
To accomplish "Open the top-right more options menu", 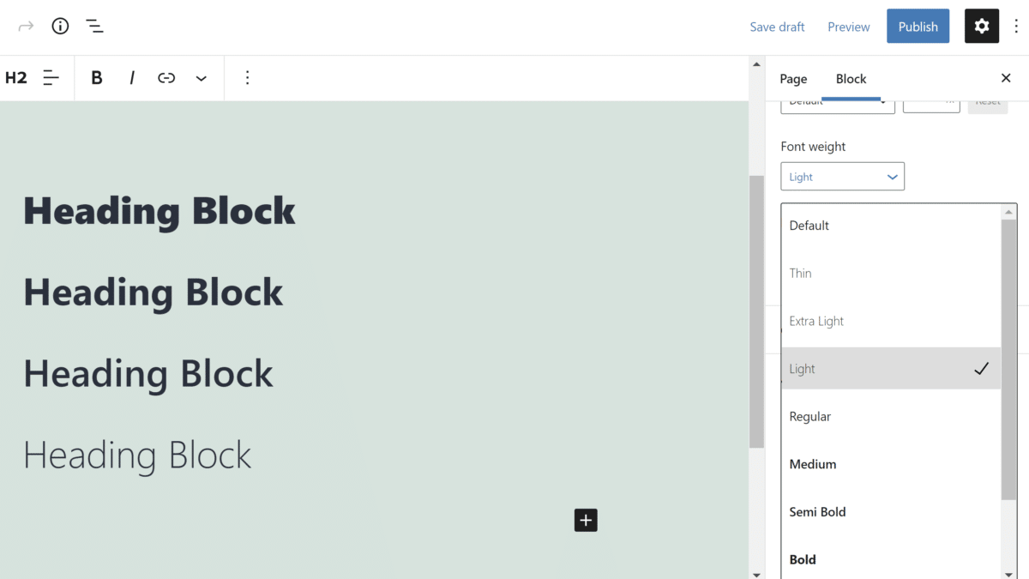I will pos(1016,27).
